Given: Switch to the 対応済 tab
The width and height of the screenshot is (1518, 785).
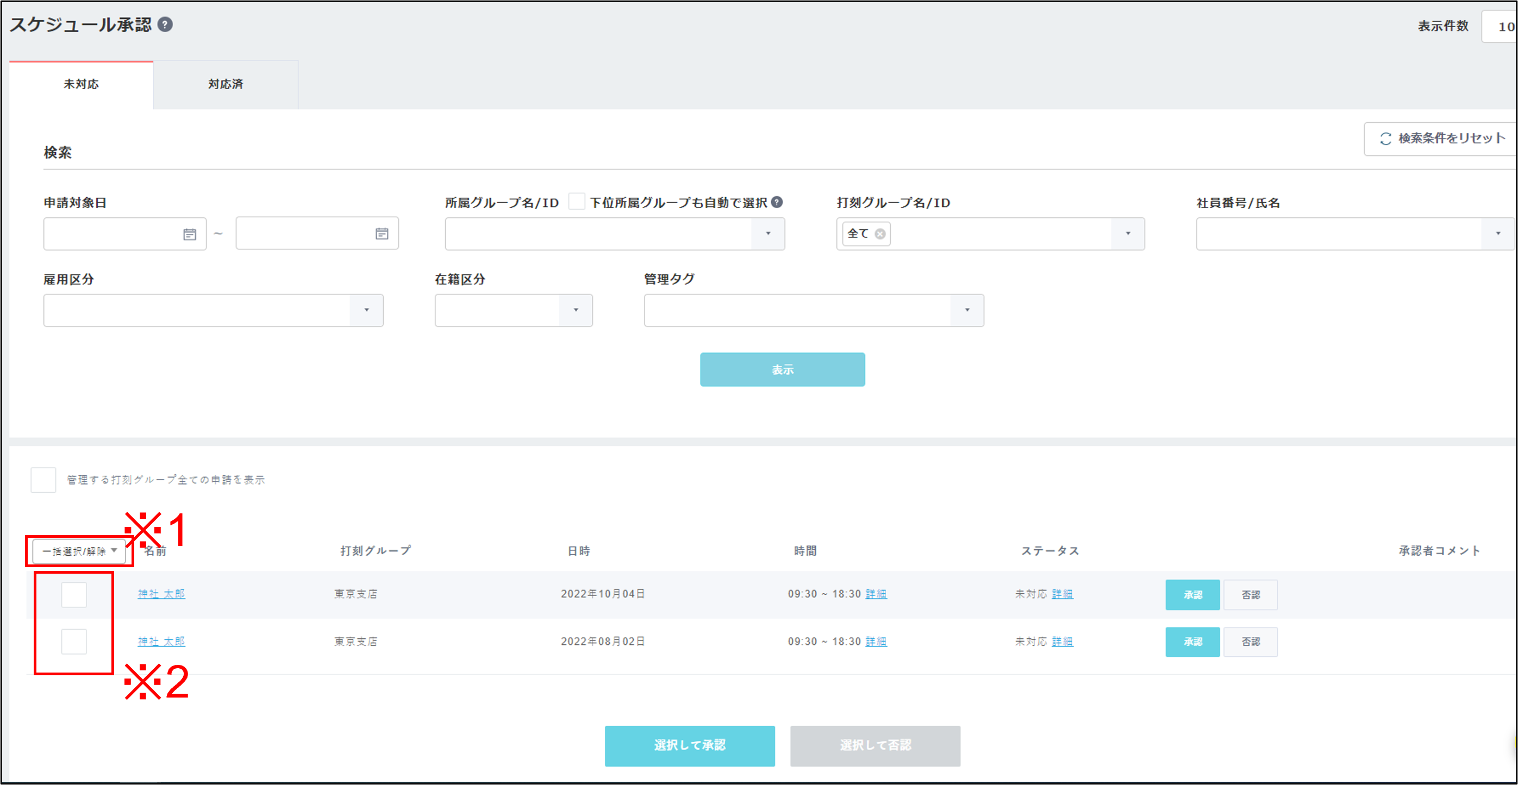Looking at the screenshot, I should click(x=225, y=85).
